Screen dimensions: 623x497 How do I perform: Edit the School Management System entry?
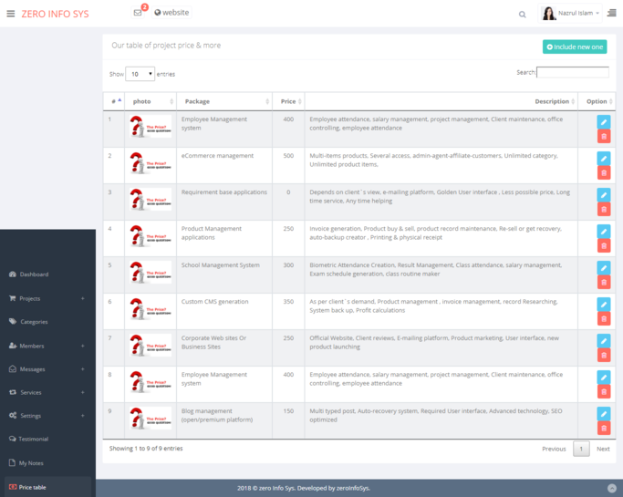tap(603, 268)
